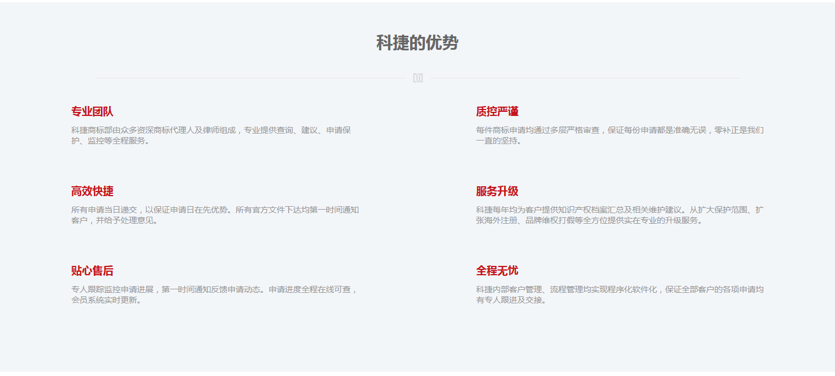Click the 贴心售后 heading

pyautogui.click(x=92, y=271)
